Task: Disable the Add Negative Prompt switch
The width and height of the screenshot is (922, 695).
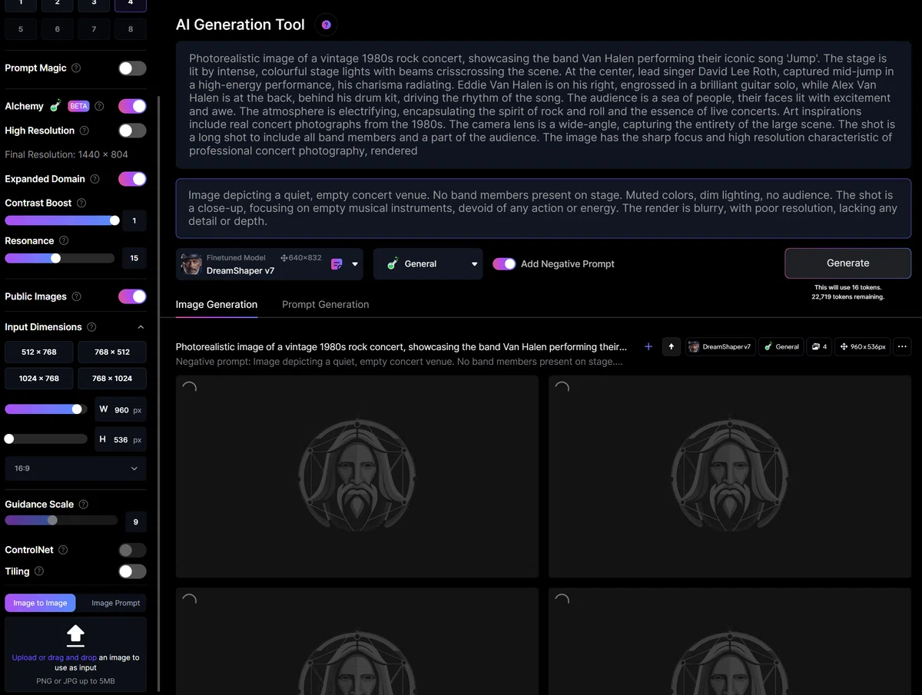Action: tap(504, 264)
